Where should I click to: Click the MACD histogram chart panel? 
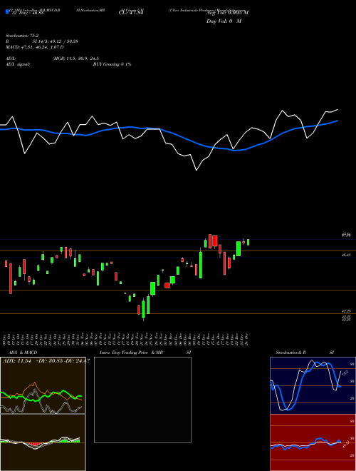pyautogui.click(x=43, y=442)
